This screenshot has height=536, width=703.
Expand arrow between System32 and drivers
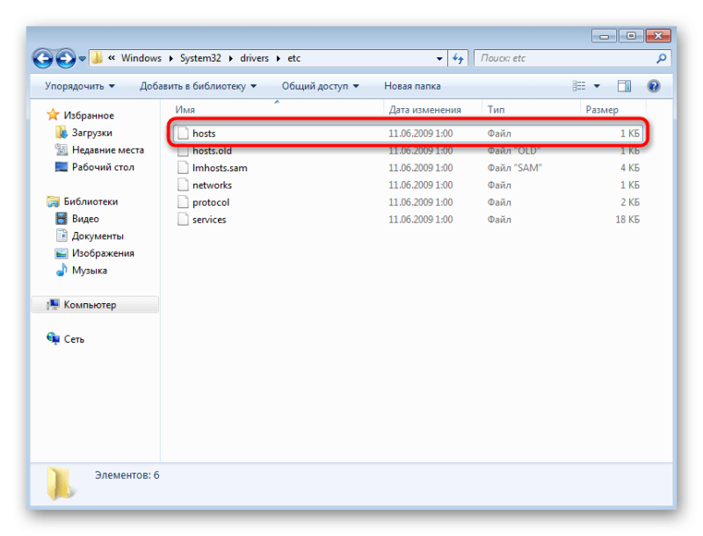coord(231,59)
